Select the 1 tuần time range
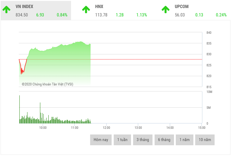Viewport: 231px width, 156px height. click(122, 140)
